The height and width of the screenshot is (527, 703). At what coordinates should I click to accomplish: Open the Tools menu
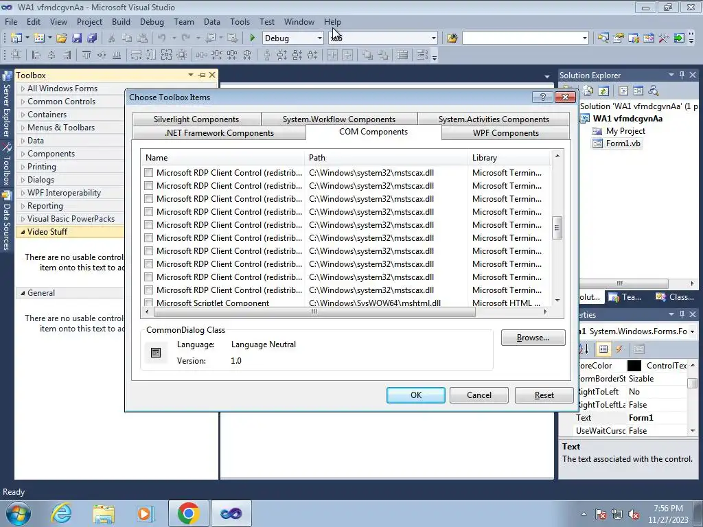[x=240, y=21]
